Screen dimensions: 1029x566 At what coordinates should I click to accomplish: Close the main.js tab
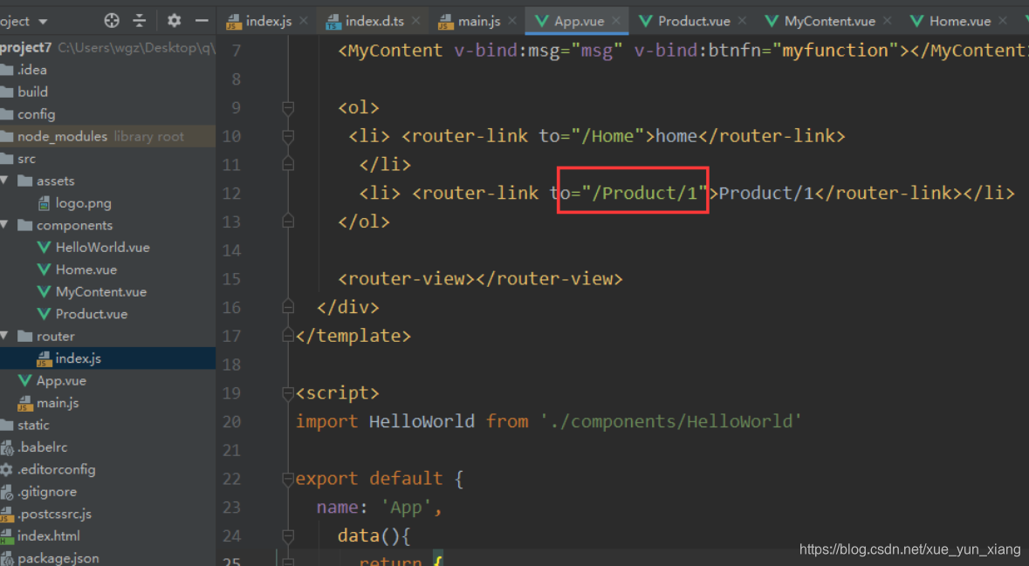pos(511,21)
